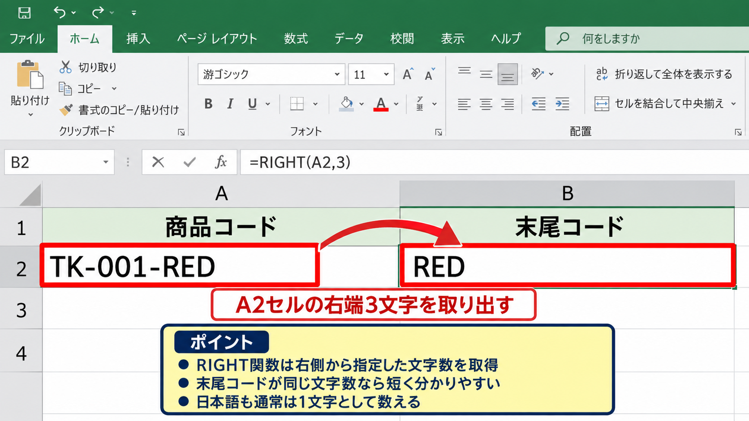Expand the Merge and Center dropdown arrow
Image resolution: width=749 pixels, height=421 pixels.
click(734, 104)
